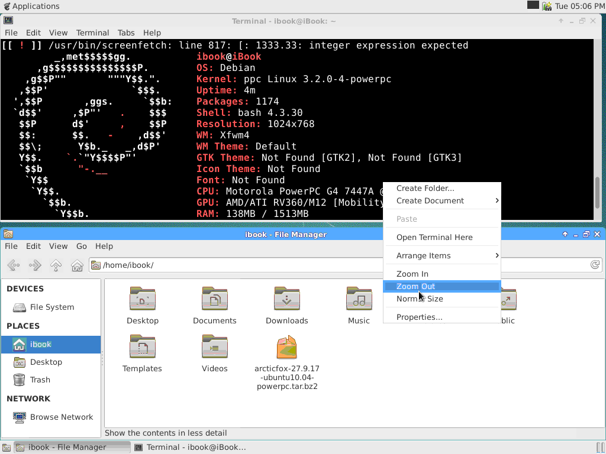Viewport: 606px width, 454px height.
Task: Reload the folder with refresh icon
Action: click(595, 265)
